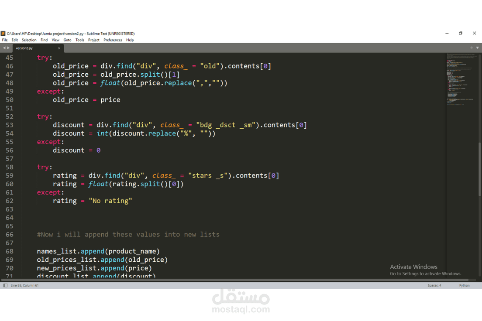
Task: Restore down the Sublime Text window
Action: [x=461, y=33]
